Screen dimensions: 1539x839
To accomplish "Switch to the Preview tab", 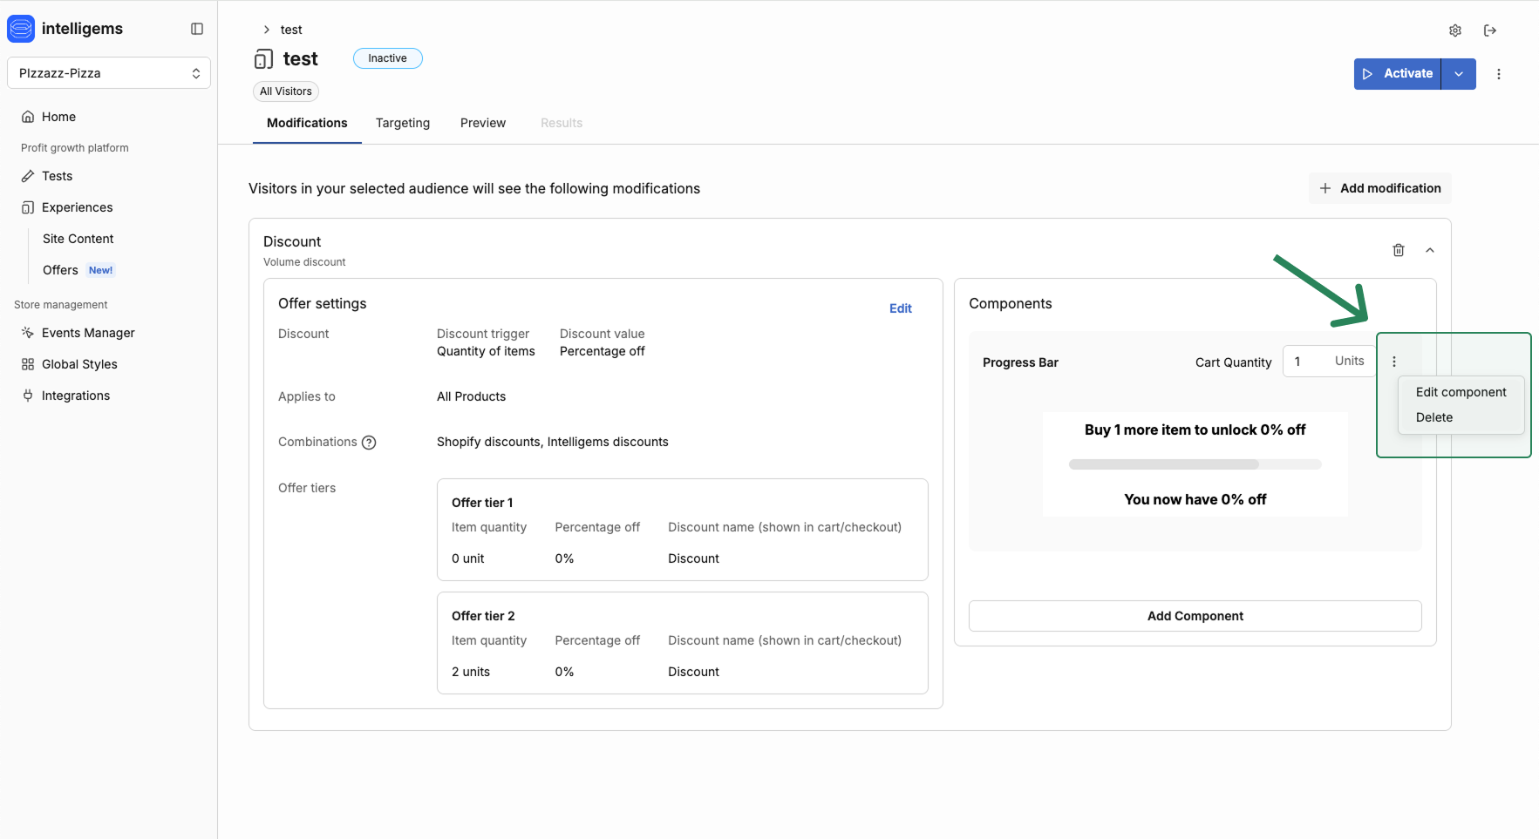I will point(483,123).
